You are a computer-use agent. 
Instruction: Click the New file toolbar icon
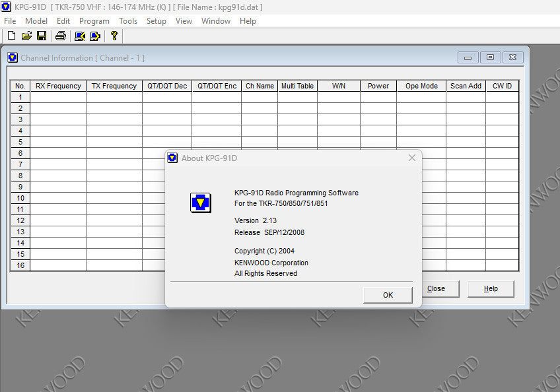click(x=11, y=36)
